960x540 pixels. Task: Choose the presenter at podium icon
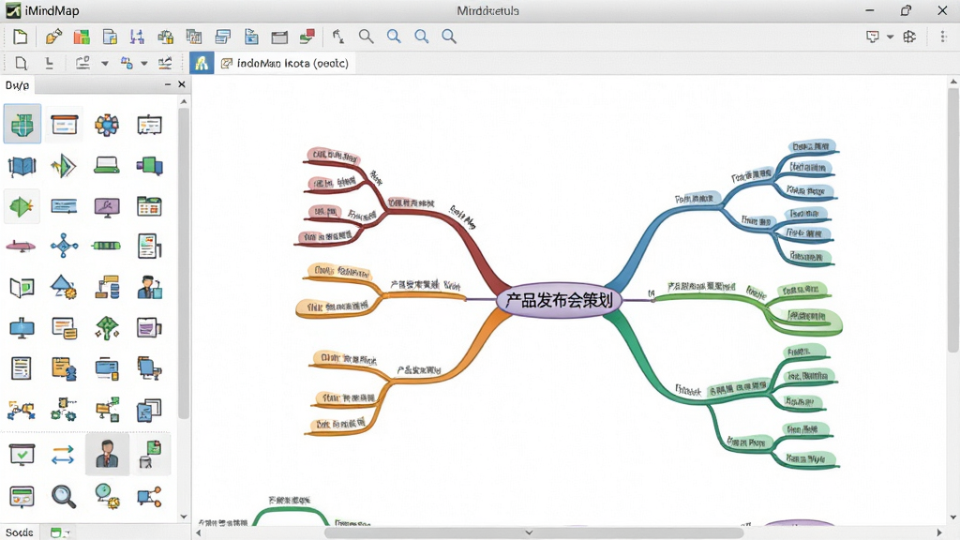[x=149, y=287]
